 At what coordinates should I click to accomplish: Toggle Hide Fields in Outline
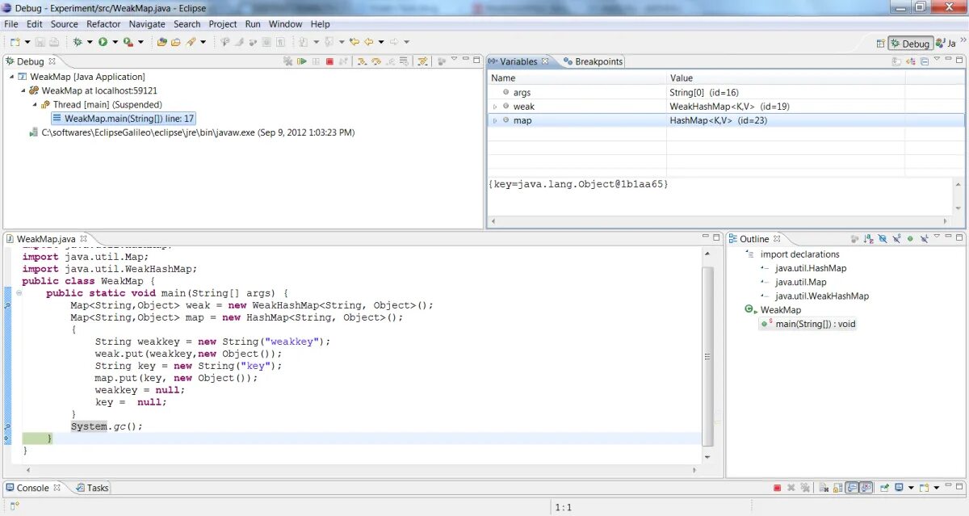883,238
